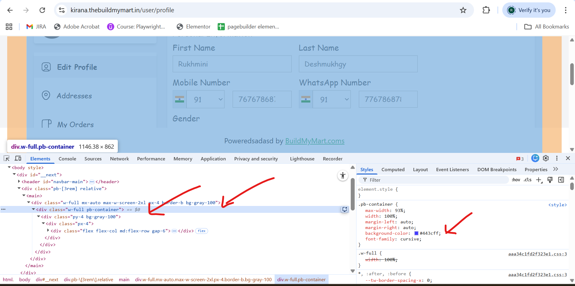Open the pagebuilder elemen... bookmark
575x286 pixels.
[x=249, y=27]
